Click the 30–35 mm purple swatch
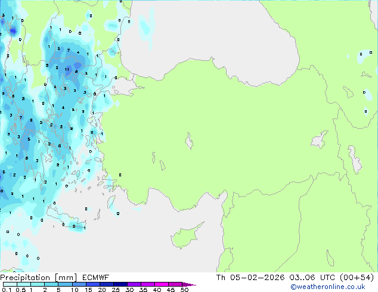This screenshot has height=292, width=378. click(134, 284)
